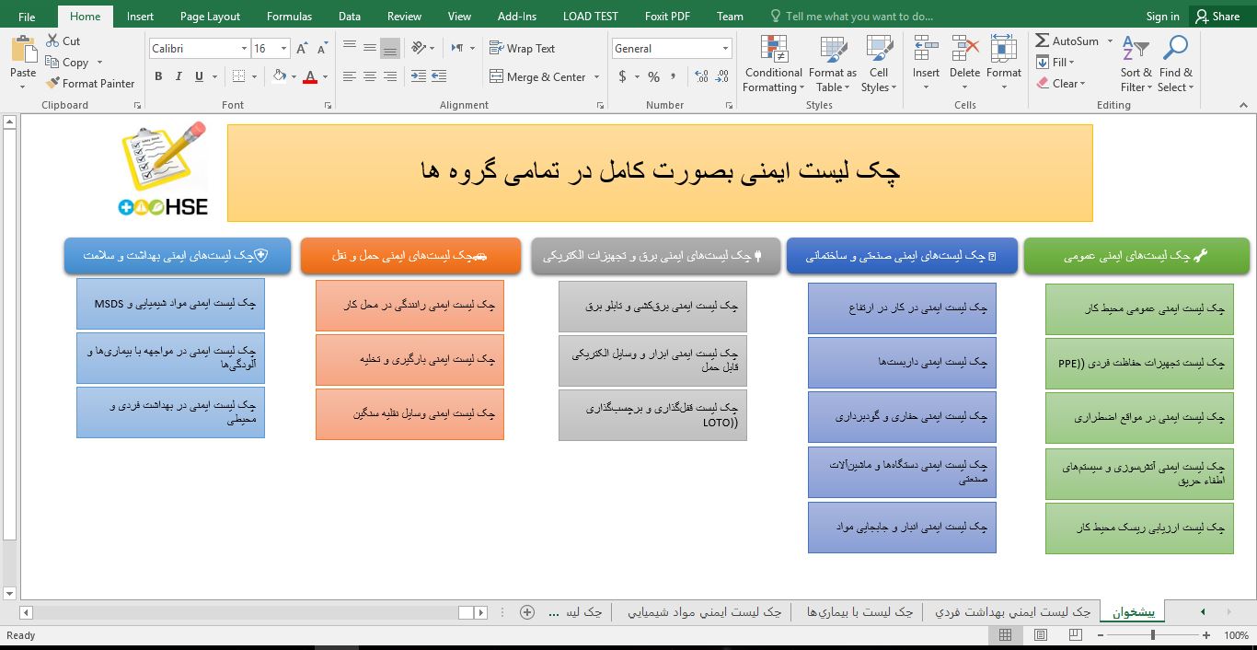This screenshot has height=650, width=1257.
Task: Click the PPE checklist box
Action: (x=1139, y=364)
